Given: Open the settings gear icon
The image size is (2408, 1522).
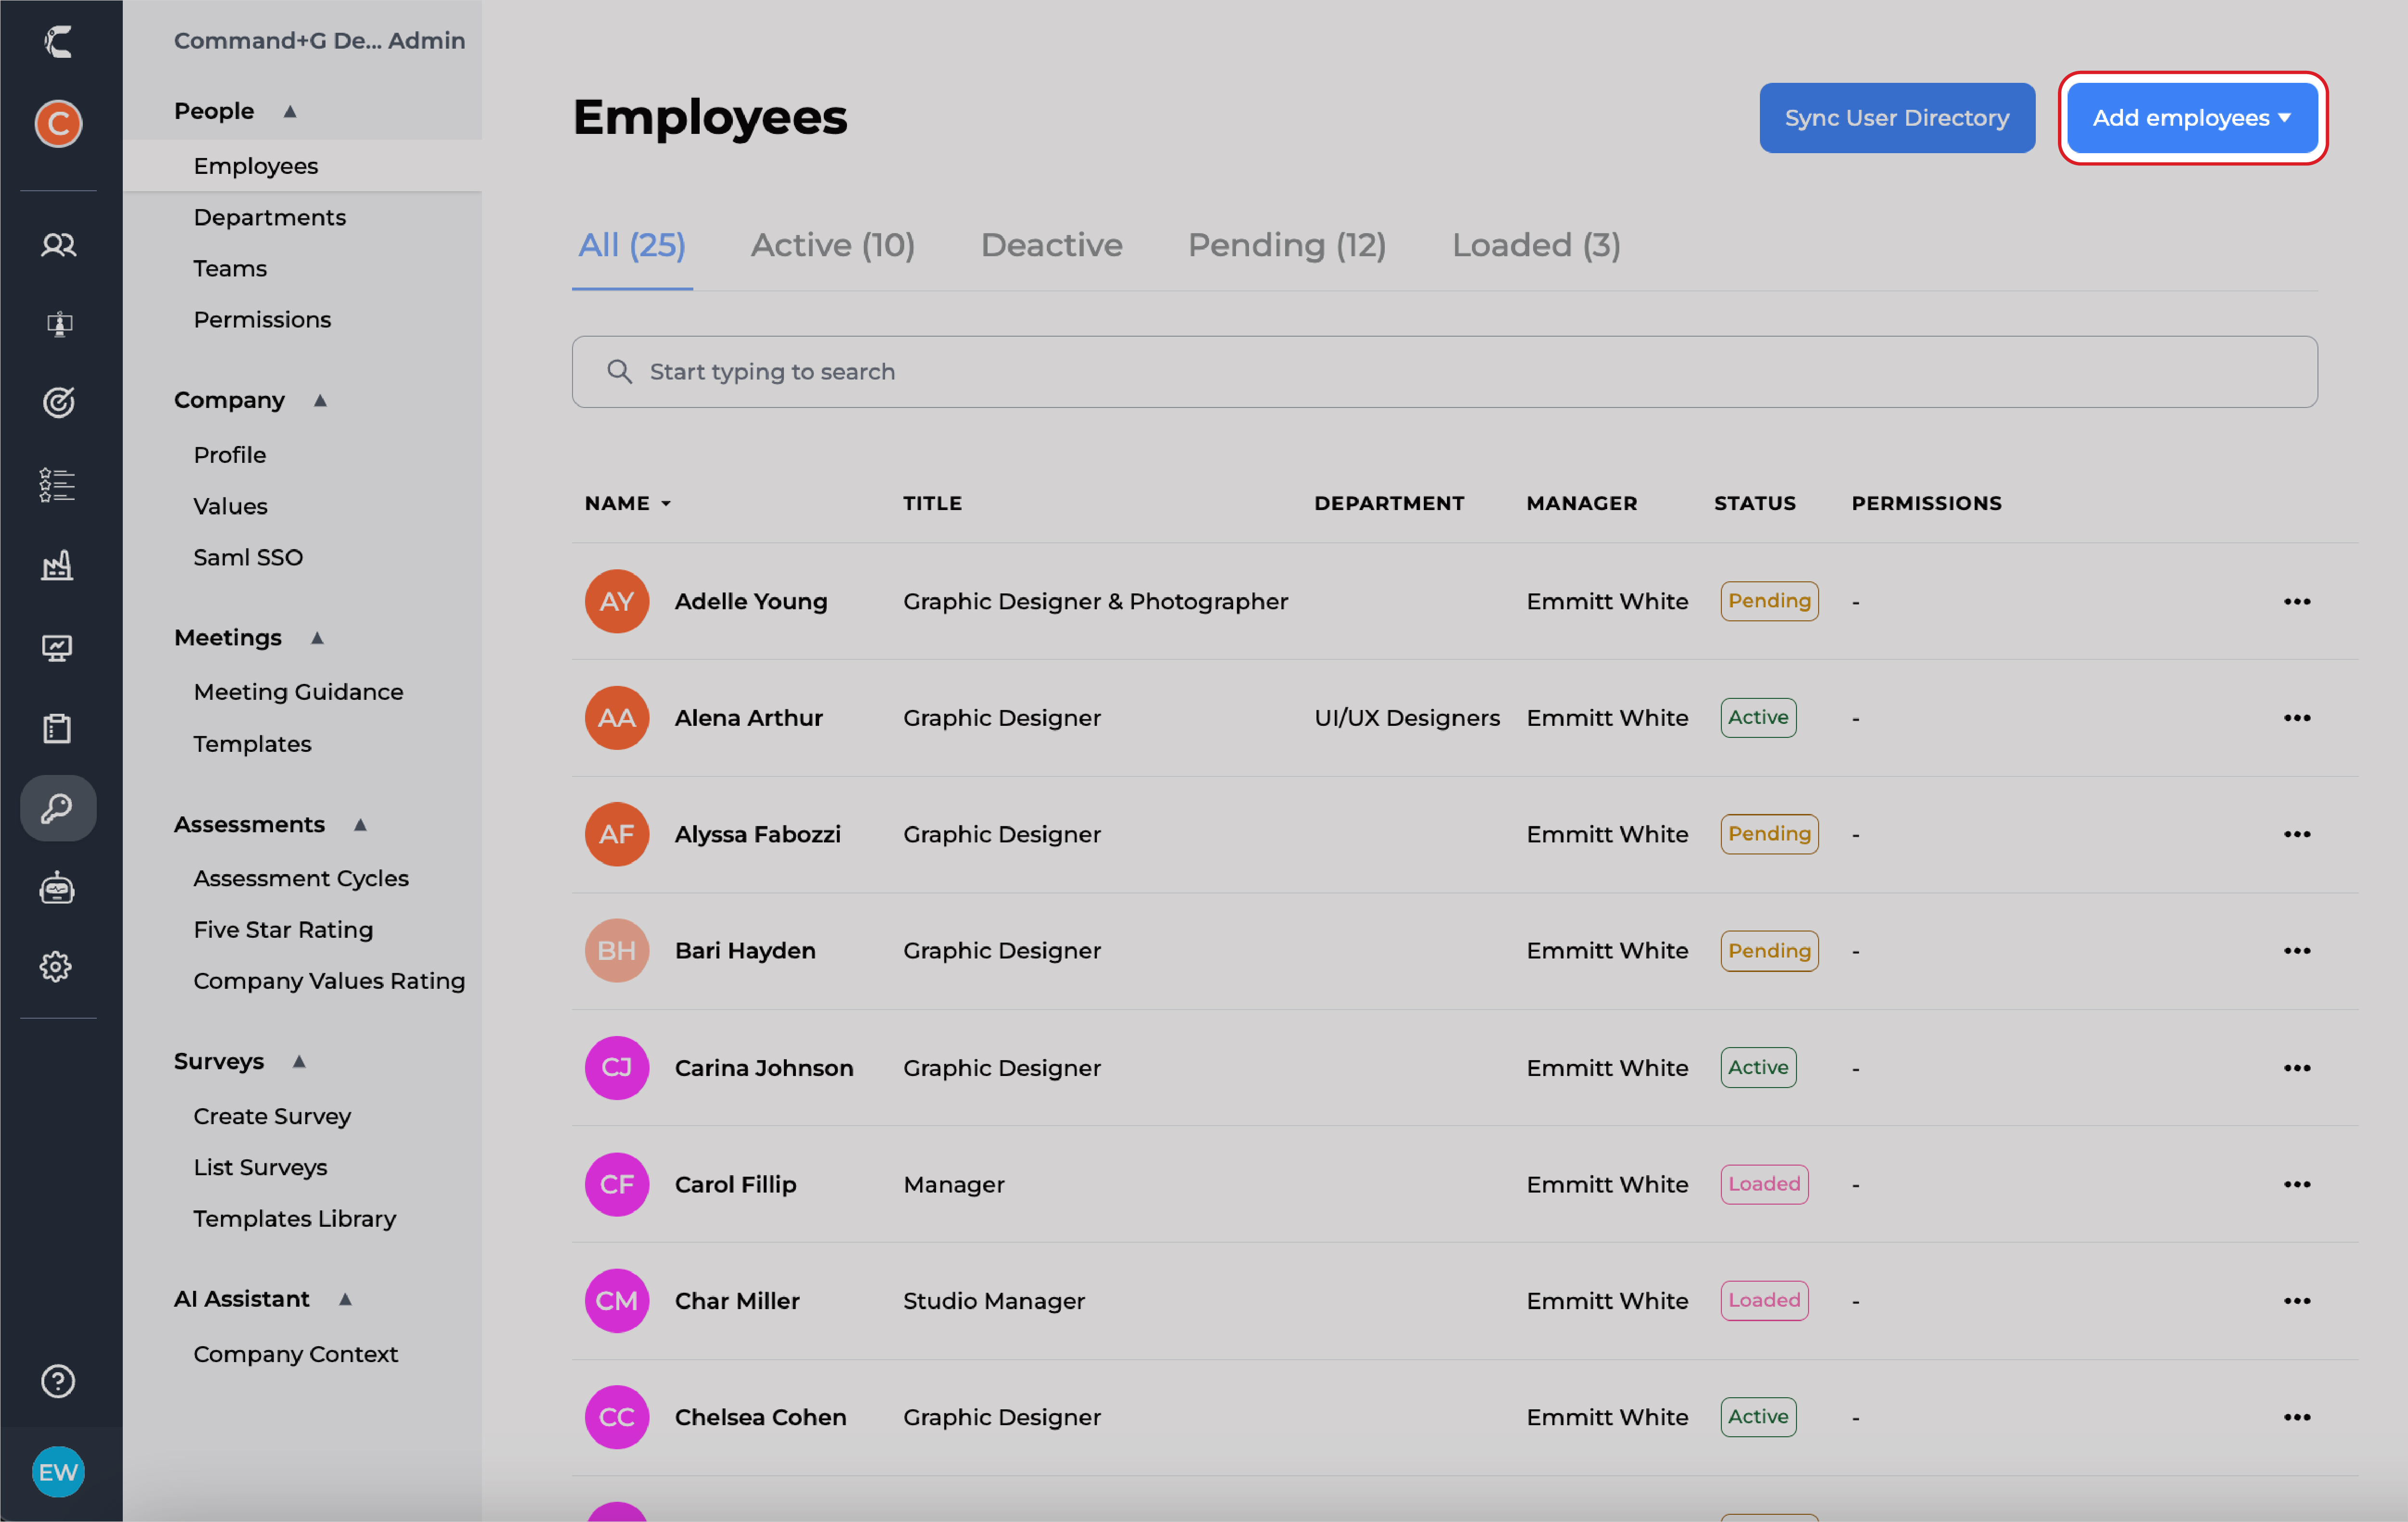Looking at the screenshot, I should [57, 966].
